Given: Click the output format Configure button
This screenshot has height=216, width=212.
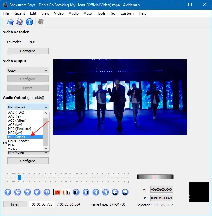Looking at the screenshot, I should click(x=28, y=161).
